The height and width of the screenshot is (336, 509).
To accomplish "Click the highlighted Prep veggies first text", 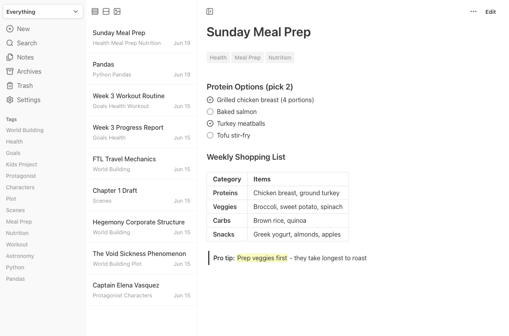I will coord(262,258).
